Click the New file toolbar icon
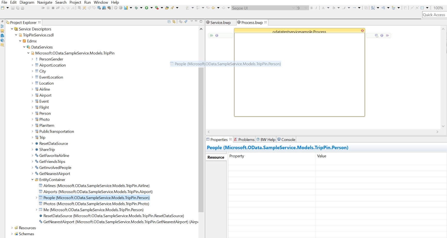This screenshot has width=447, height=238. (3, 8)
